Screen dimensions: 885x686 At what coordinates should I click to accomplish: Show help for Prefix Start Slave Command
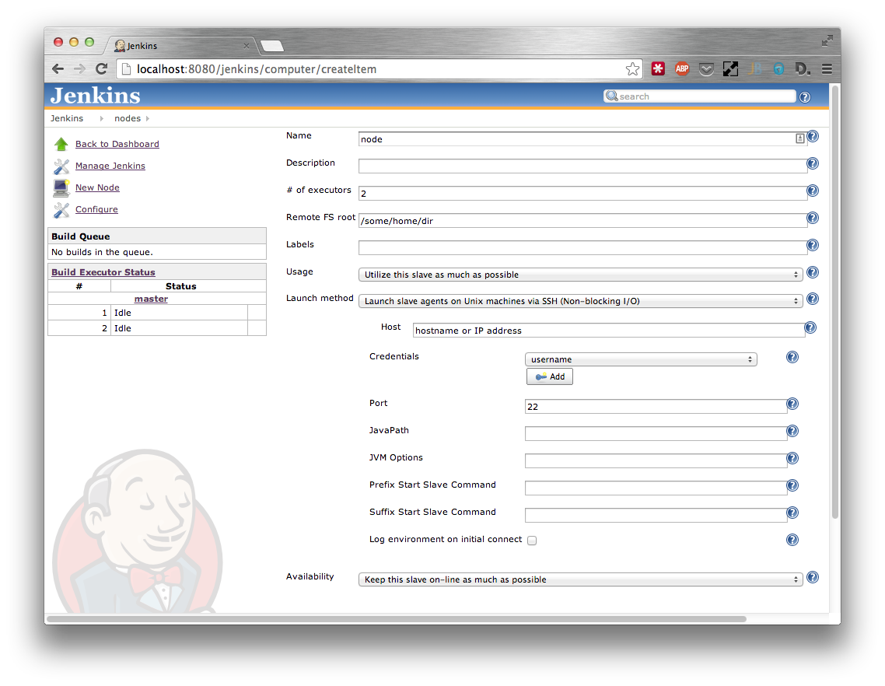[792, 485]
